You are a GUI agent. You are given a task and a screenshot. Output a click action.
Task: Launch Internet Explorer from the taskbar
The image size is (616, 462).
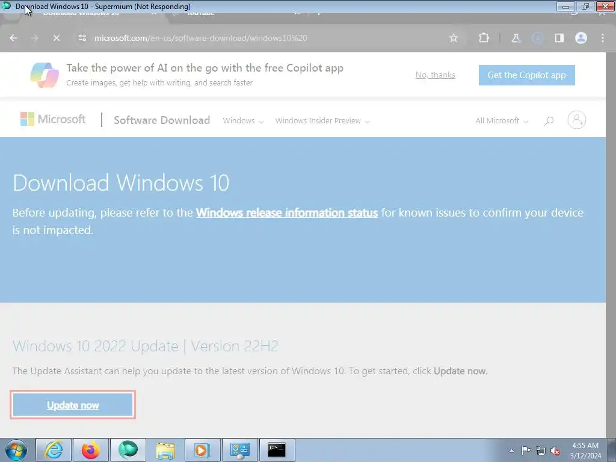tap(54, 450)
